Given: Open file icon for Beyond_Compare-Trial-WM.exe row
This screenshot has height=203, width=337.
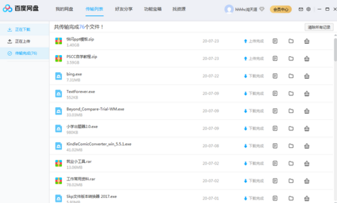Looking at the screenshot, I should (x=275, y=111).
